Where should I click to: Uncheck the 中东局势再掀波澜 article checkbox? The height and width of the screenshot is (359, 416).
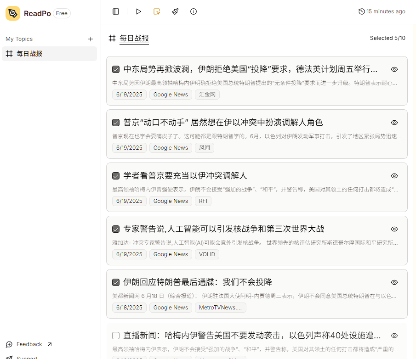116,69
